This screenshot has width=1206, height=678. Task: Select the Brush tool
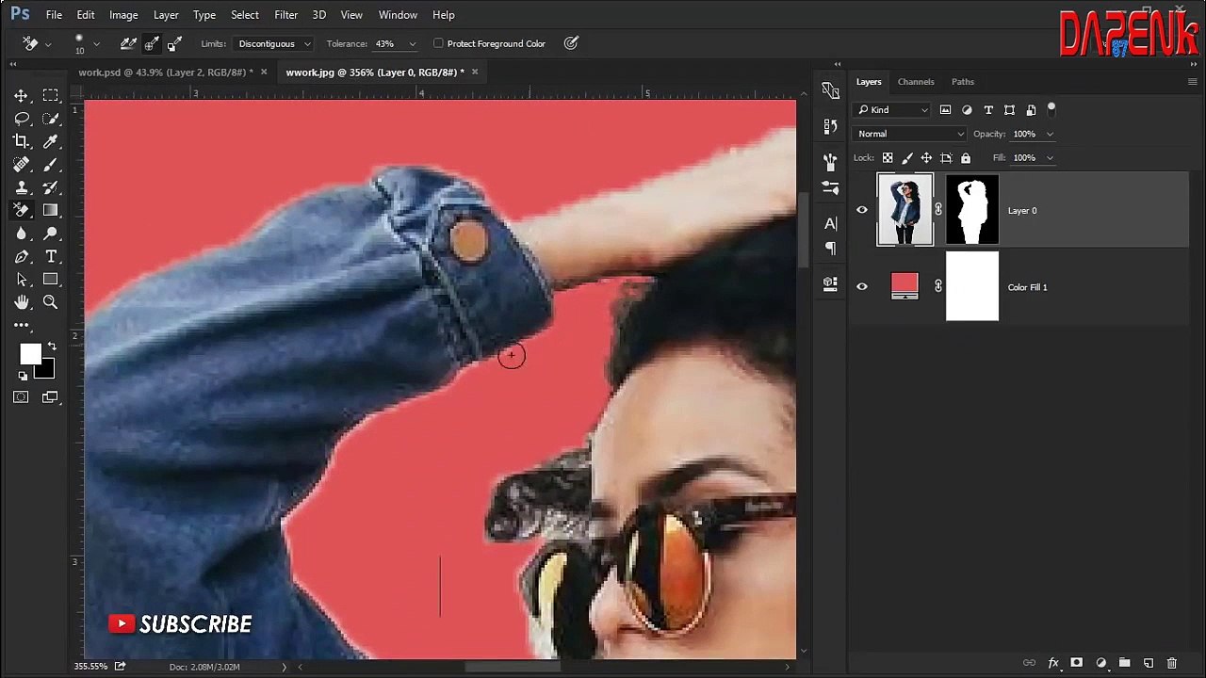tap(51, 165)
